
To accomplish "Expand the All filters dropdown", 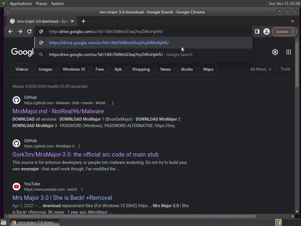I will [x=261, y=69].
